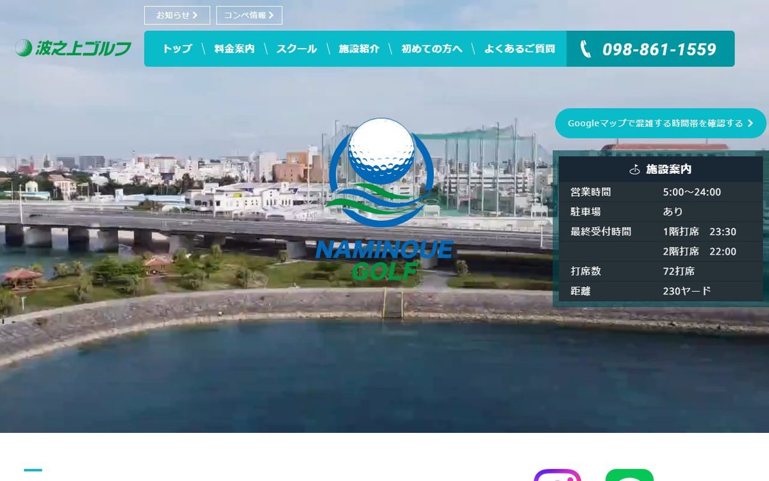The height and width of the screenshot is (481, 769).
Task: Open Googleマップで混雑する時間帯を確認する button
Action: click(x=661, y=123)
